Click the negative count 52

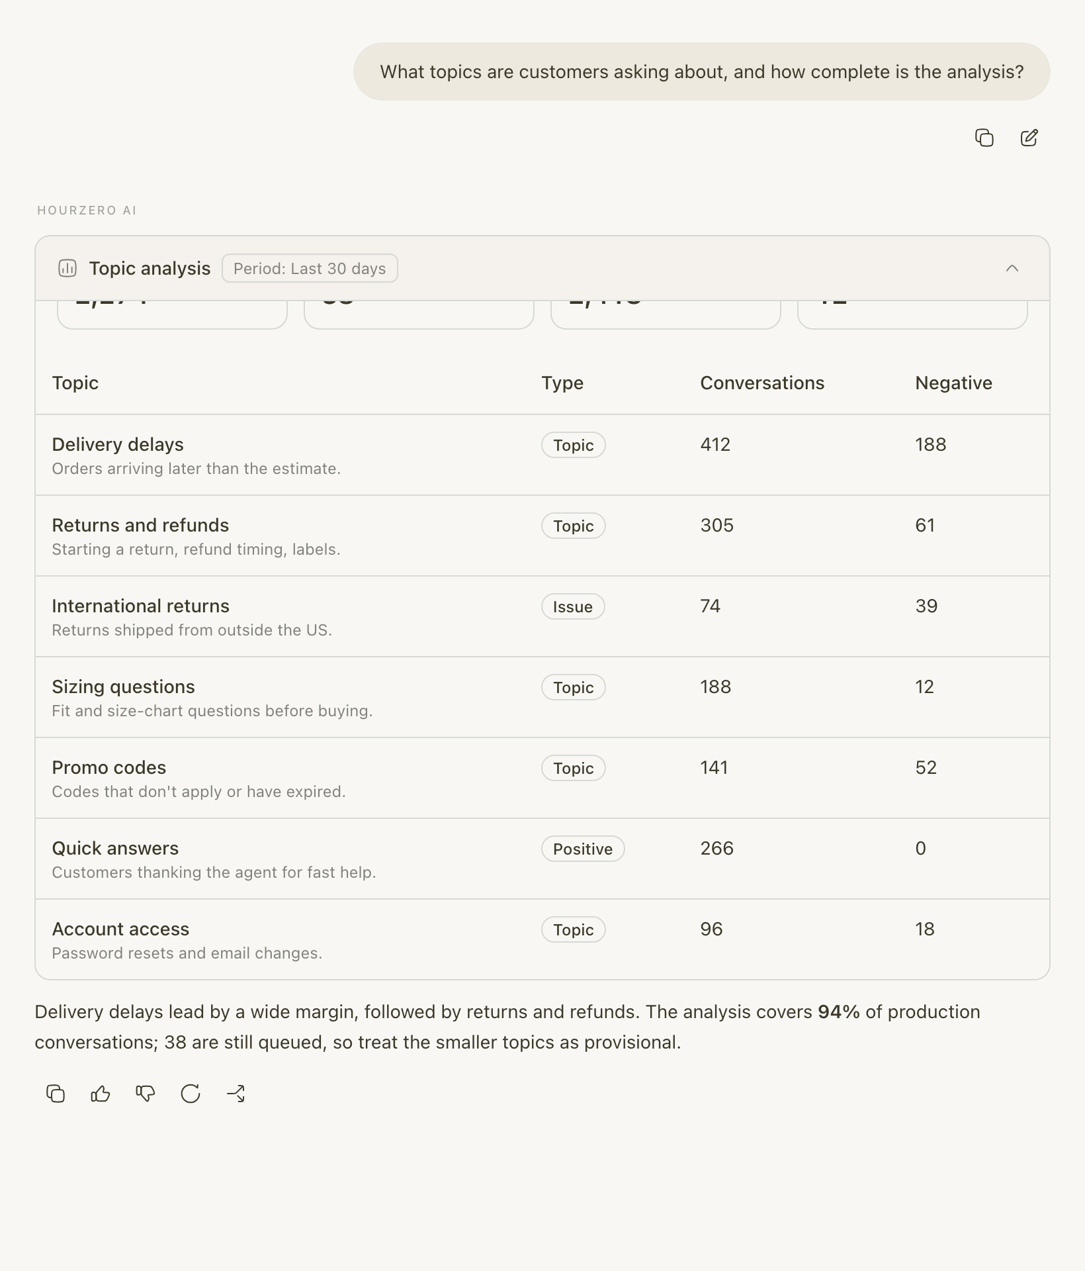926,768
